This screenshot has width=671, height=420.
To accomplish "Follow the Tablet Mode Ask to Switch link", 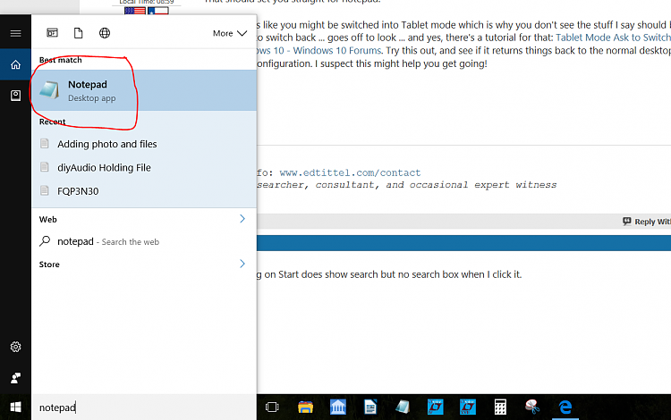I will pyautogui.click(x=613, y=38).
